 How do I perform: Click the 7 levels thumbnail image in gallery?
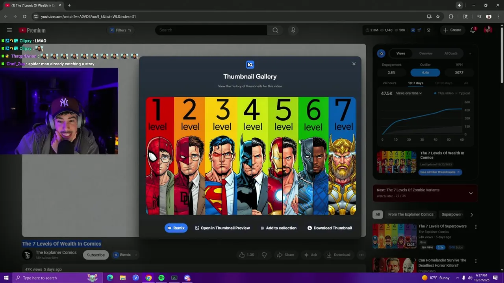[x=251, y=156]
